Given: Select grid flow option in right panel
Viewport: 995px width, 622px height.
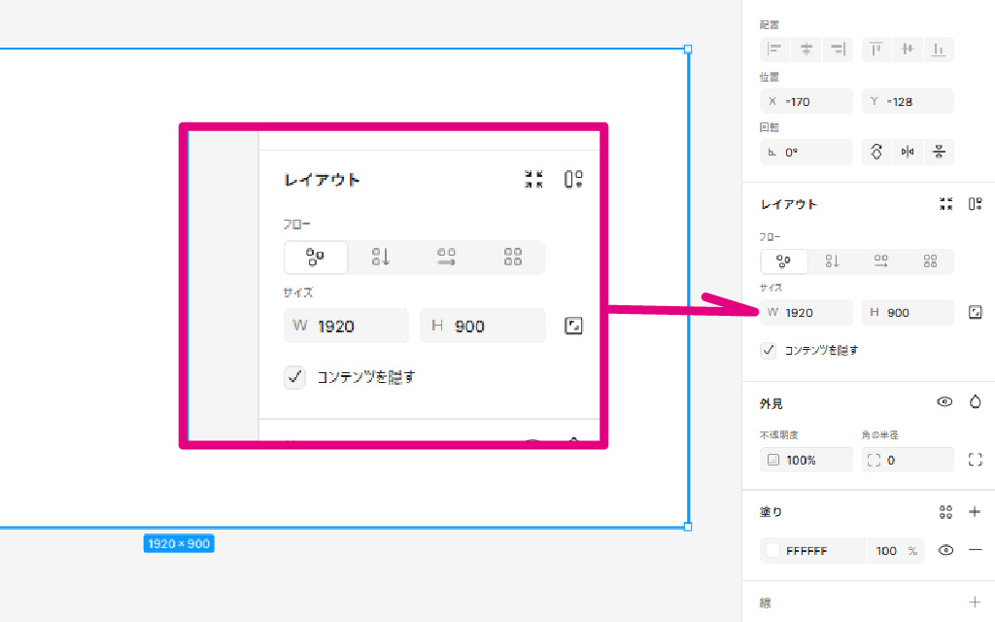Looking at the screenshot, I should (x=930, y=261).
